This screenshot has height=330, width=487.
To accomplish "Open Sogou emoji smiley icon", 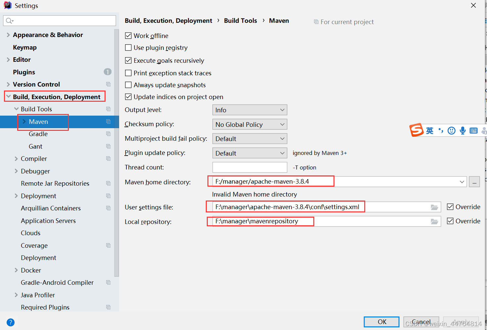I will pyautogui.click(x=452, y=130).
